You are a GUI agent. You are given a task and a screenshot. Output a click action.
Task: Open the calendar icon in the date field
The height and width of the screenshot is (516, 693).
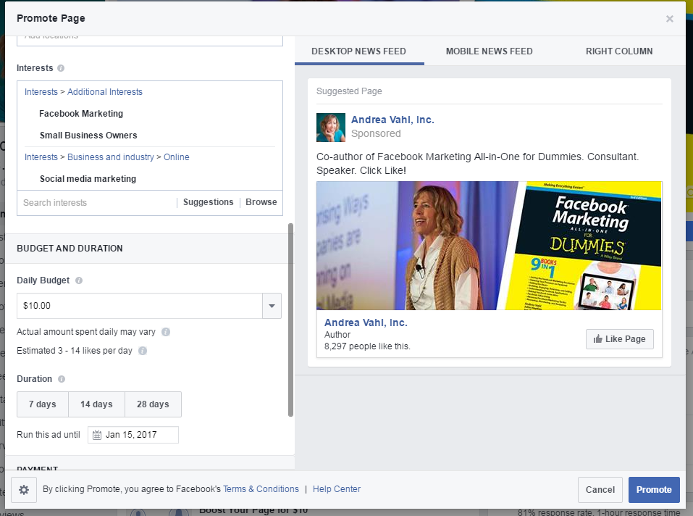(x=97, y=435)
